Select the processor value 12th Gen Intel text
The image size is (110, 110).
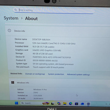coord(54,43)
